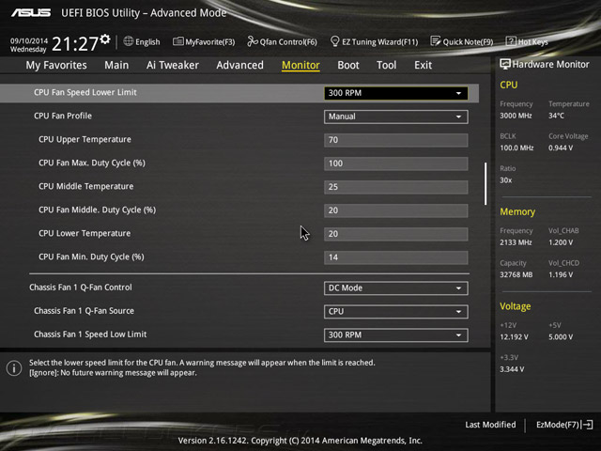Launch Qfan Control(F6)
Viewport: 601px width, 451px height.
pyautogui.click(x=282, y=41)
